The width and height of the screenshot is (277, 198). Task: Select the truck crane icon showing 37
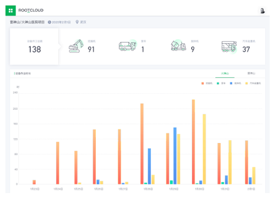coord(229,46)
